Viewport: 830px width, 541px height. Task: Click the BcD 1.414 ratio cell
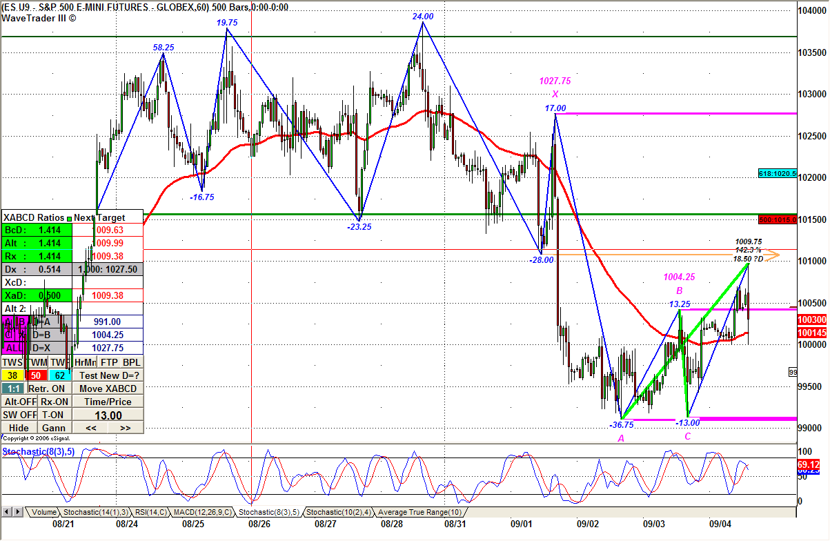tap(37, 230)
